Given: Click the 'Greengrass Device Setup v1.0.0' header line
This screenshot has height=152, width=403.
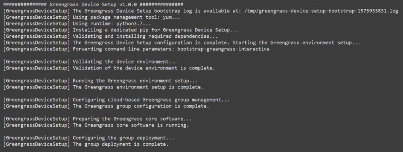Looking at the screenshot, I should (x=93, y=5).
